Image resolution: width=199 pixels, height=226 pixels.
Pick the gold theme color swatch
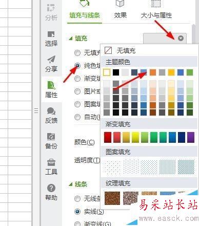171,72
